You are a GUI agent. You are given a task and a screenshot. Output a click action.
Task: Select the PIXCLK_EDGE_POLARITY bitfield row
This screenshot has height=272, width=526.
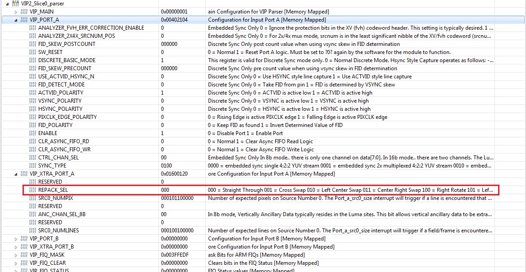(x=263, y=117)
